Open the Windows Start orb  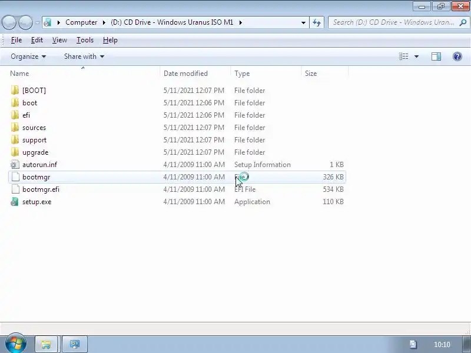point(16,343)
